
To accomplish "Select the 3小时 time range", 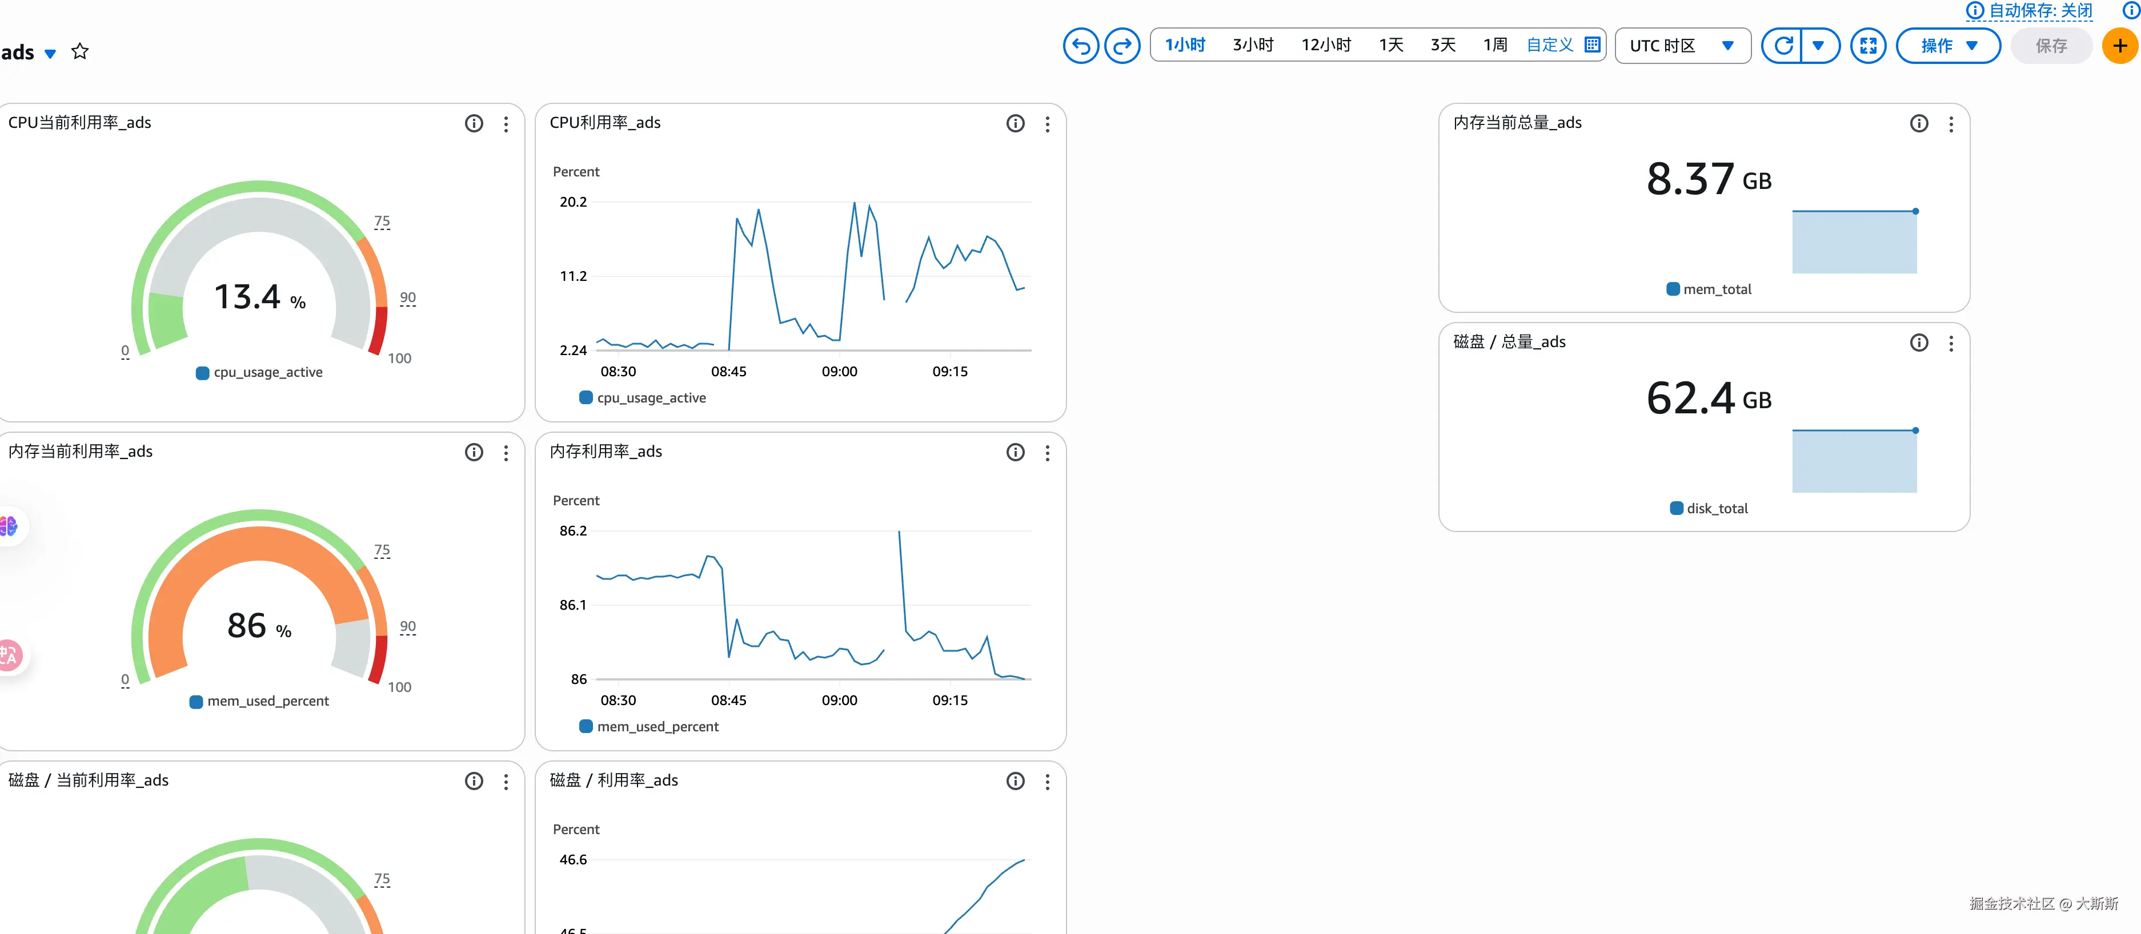I will coord(1253,45).
